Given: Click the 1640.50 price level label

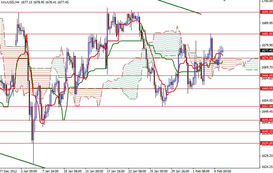Looking at the screenshot, I should click(266, 131).
